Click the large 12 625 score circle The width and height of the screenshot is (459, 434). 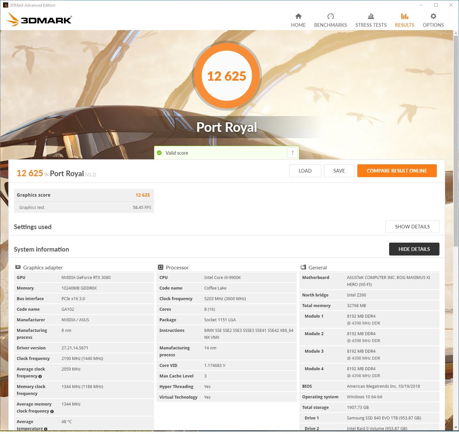coord(227,76)
